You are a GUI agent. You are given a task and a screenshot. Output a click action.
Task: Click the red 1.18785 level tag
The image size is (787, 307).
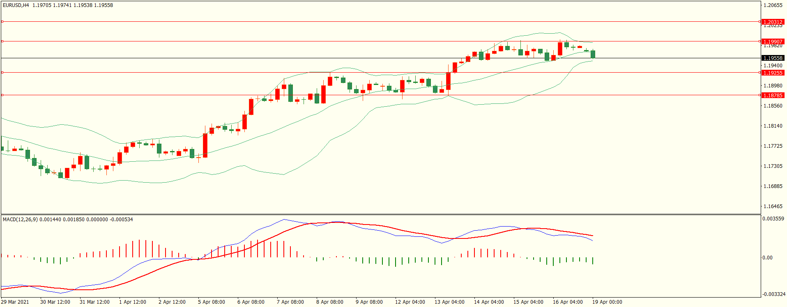pos(773,95)
